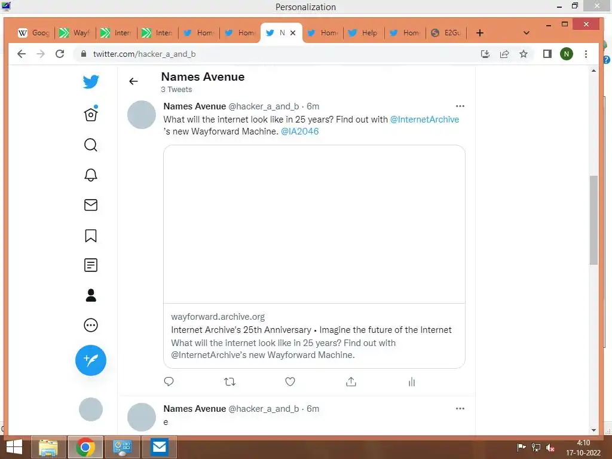Open File Explorer from taskbar

48,447
